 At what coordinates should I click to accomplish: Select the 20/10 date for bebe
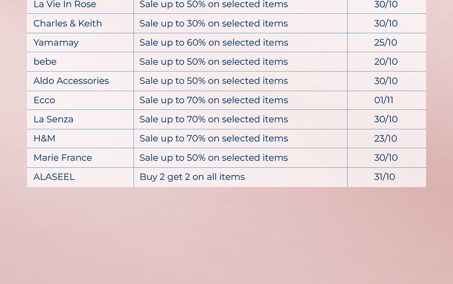tap(386, 62)
